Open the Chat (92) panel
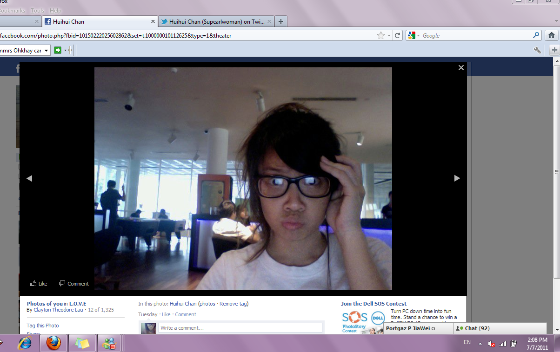 (x=500, y=328)
